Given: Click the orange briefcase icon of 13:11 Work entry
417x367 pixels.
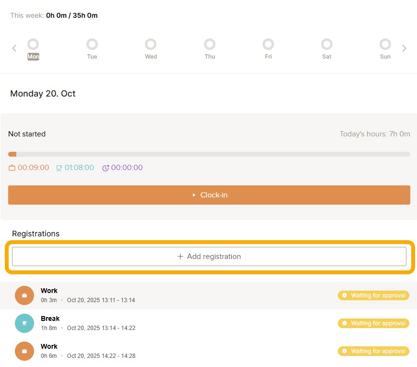Looking at the screenshot, I should coord(24,295).
